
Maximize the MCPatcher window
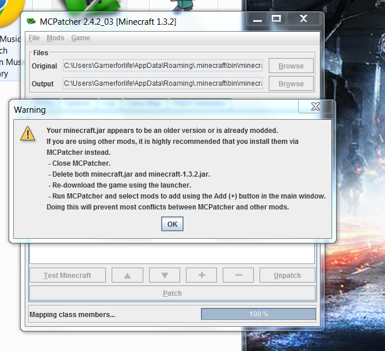[276, 18]
